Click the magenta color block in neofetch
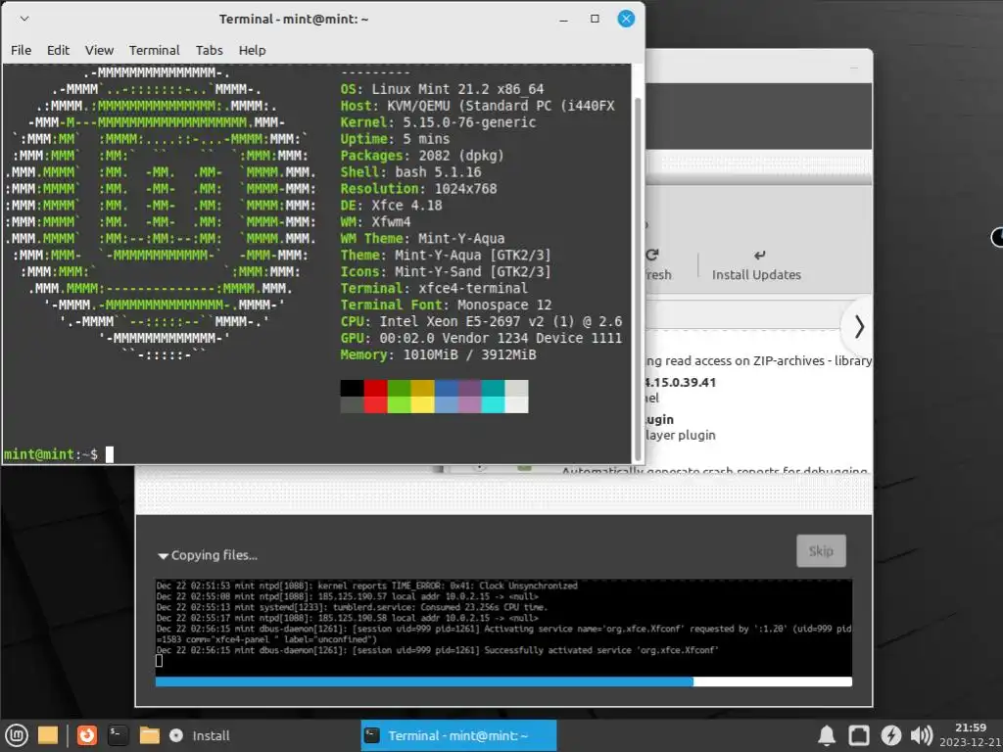Viewport: 1003px width, 752px height. 469,396
